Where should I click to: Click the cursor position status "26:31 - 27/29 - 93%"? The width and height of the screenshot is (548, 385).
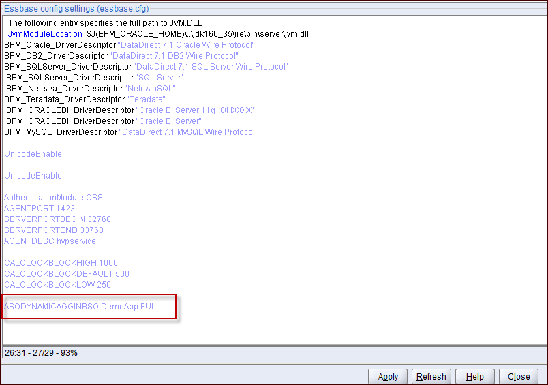click(42, 353)
